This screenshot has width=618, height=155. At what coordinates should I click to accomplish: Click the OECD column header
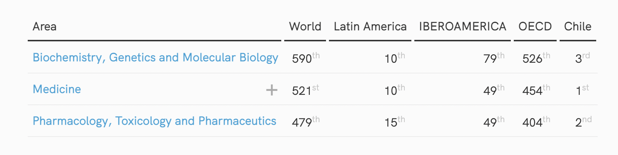tap(535, 27)
